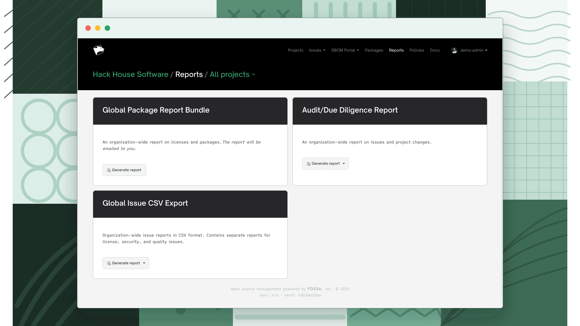Open the Policies page
This screenshot has width=580, height=326.
(417, 50)
